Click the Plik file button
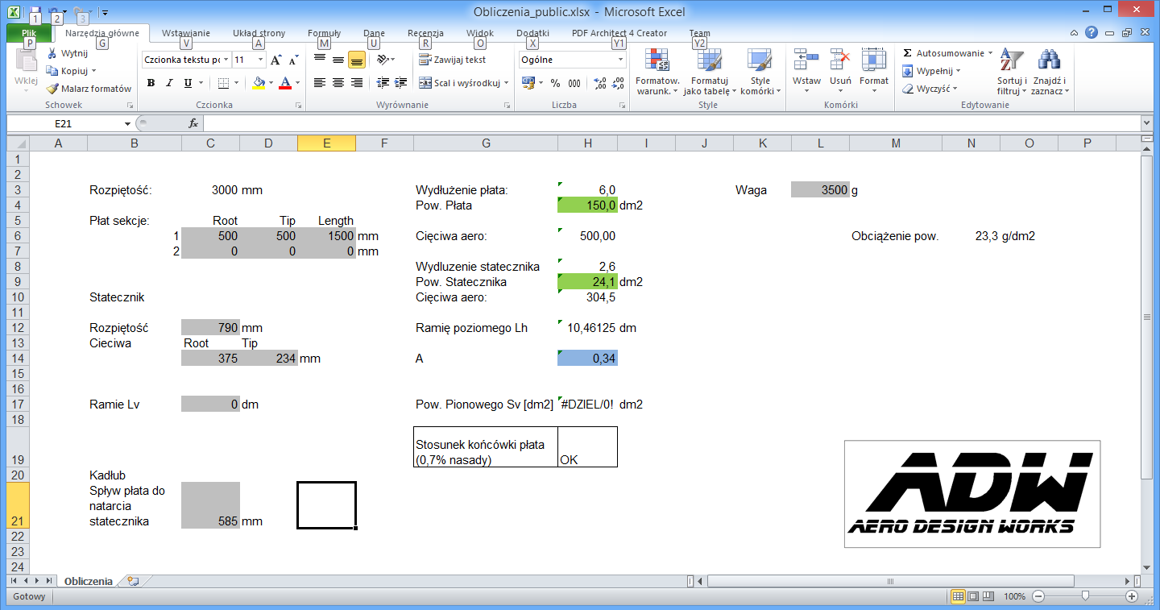This screenshot has width=1160, height=610. [x=29, y=34]
